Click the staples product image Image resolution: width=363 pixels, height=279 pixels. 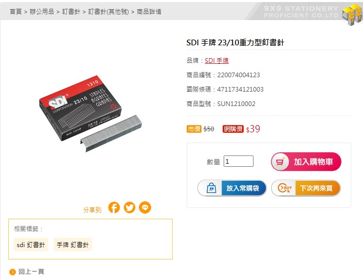pos(90,114)
